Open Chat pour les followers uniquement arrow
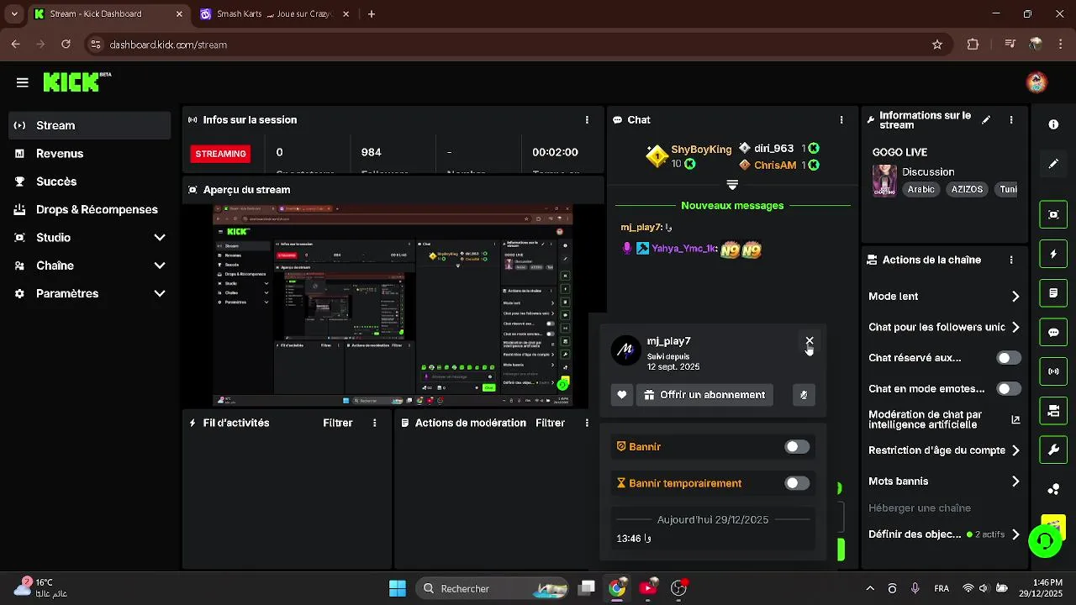Screen dimensions: 1076x605 pyautogui.click(x=1015, y=327)
